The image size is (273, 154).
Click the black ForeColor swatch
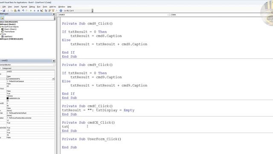8,98
